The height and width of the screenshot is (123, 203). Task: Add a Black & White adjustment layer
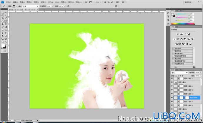pos(185,39)
